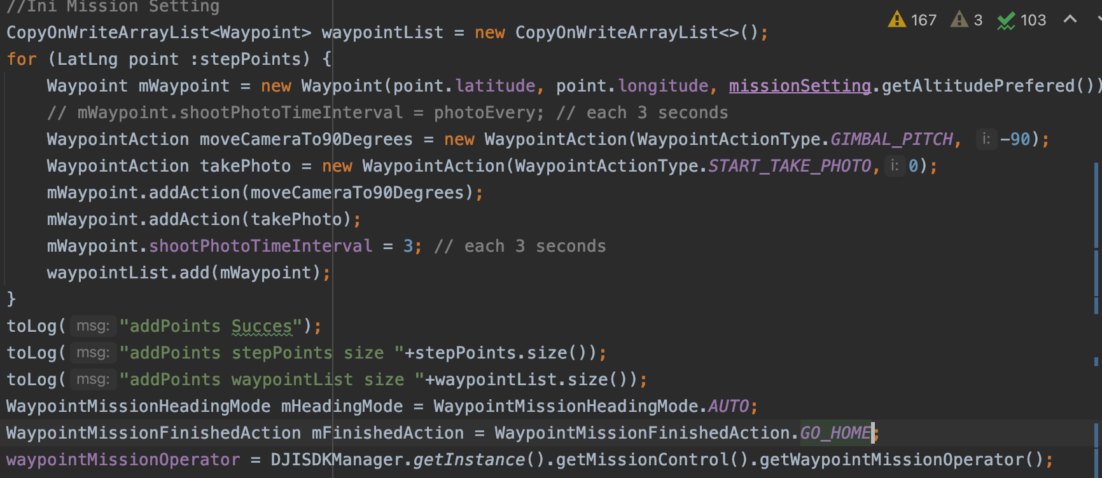This screenshot has height=478, width=1102.
Task: Click the typo-underlined word 'Succes'
Action: click(262, 326)
